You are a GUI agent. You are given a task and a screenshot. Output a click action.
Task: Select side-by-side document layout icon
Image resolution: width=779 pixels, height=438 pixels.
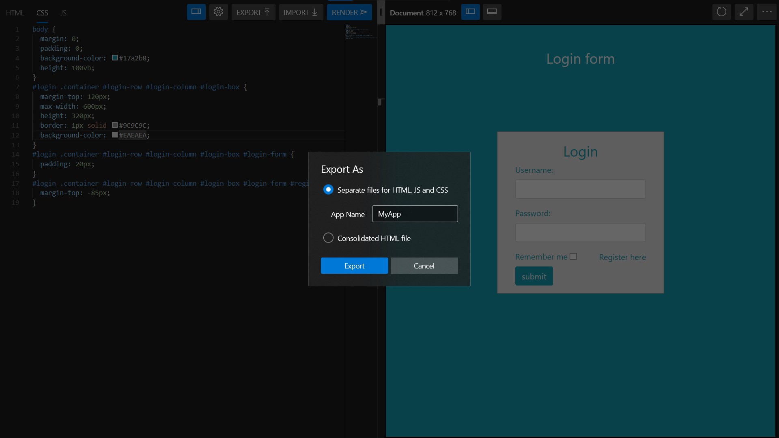470,12
